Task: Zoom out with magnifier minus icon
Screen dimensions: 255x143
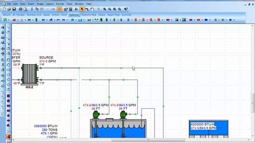Action: pyautogui.click(x=110, y=9)
